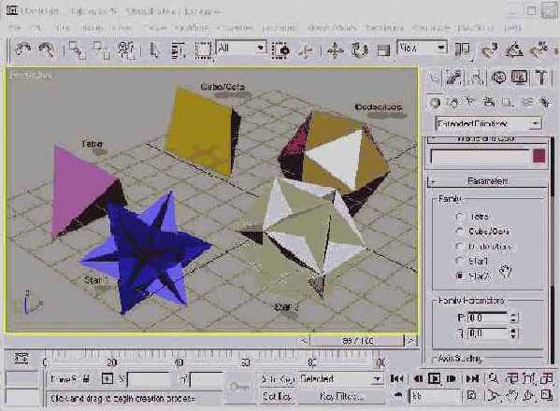
Task: Select the Dodec/Icos family radio button
Action: [x=460, y=247]
